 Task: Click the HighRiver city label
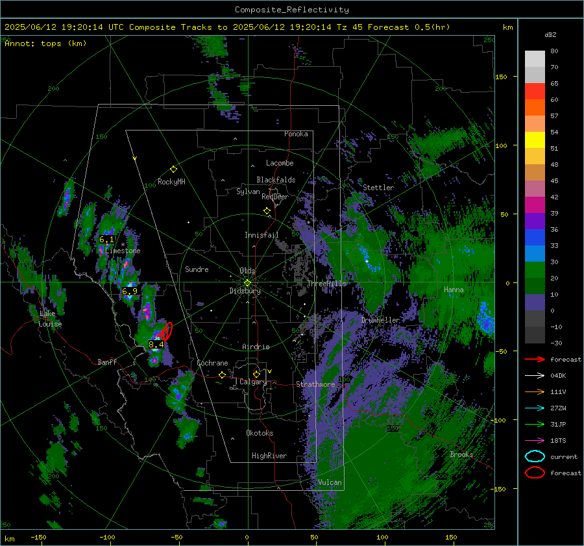point(269,456)
